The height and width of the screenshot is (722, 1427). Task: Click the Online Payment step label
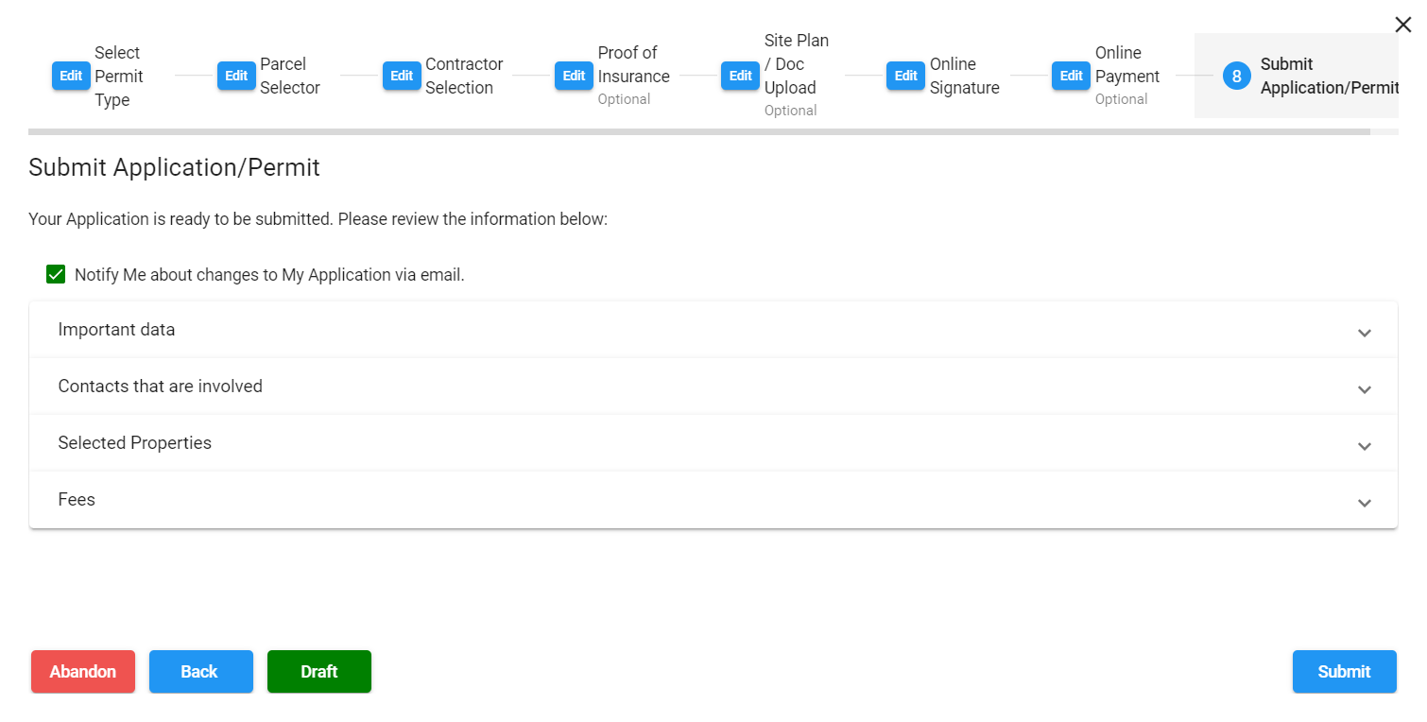(x=1126, y=64)
